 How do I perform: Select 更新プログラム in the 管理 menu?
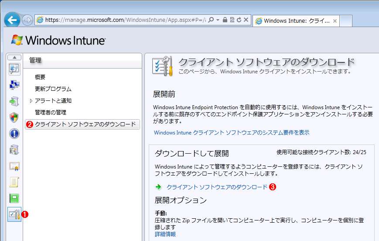(x=53, y=89)
